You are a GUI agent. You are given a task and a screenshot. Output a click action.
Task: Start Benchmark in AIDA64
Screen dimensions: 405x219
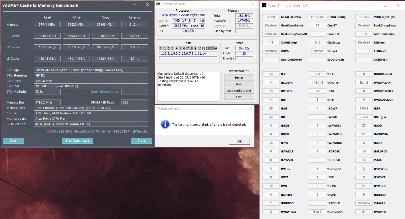(78, 141)
